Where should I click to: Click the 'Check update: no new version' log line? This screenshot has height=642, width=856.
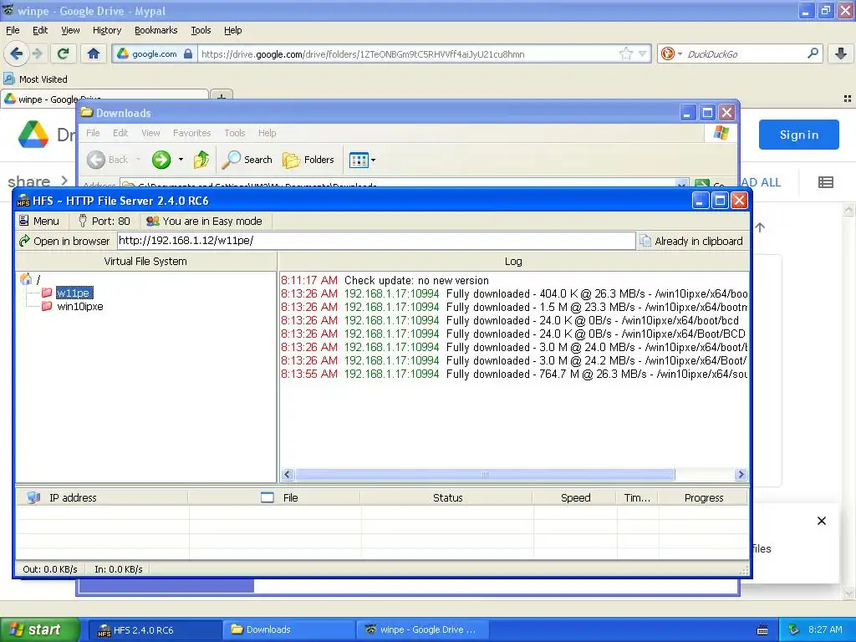(x=416, y=281)
